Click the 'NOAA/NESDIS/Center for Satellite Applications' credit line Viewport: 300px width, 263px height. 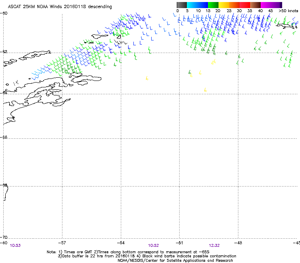pyautogui.click(x=175, y=261)
